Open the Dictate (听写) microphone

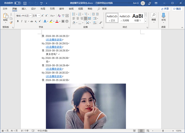click(x=163, y=15)
